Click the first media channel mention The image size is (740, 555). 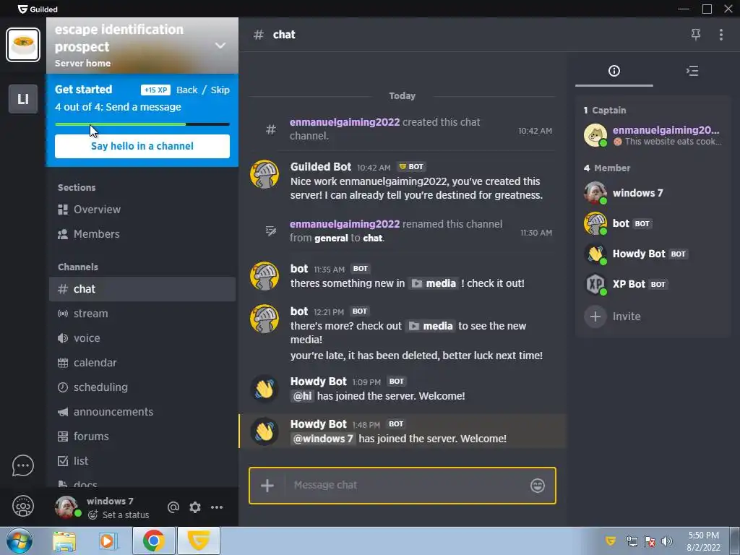click(x=434, y=283)
